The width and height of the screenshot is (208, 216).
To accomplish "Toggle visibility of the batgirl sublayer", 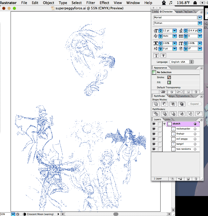I will click(154, 144).
